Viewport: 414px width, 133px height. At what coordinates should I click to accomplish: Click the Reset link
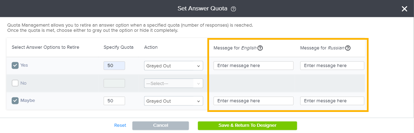(x=120, y=125)
